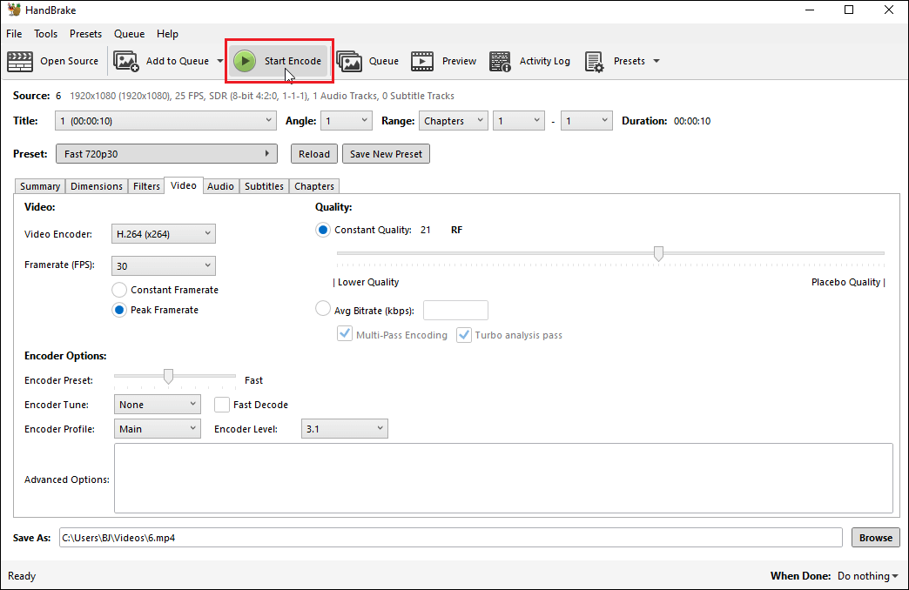Open the Activity Log icon
Image resolution: width=909 pixels, height=590 pixels.
(x=500, y=61)
